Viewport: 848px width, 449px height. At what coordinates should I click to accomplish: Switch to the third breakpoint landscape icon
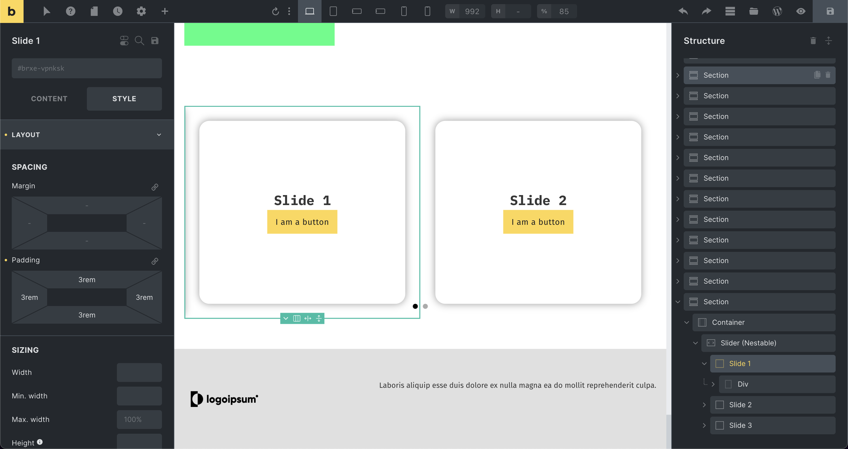coord(357,11)
